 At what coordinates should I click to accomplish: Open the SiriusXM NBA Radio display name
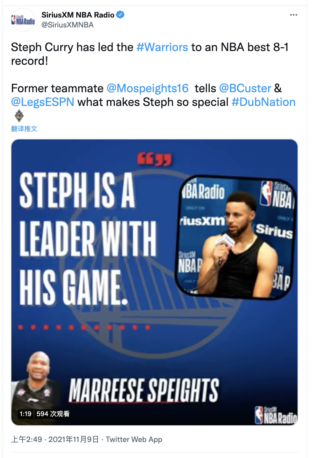point(78,15)
